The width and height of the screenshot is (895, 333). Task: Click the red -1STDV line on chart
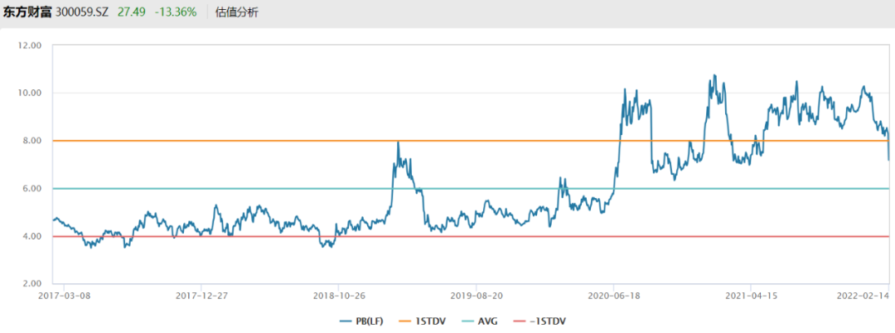(x=249, y=237)
